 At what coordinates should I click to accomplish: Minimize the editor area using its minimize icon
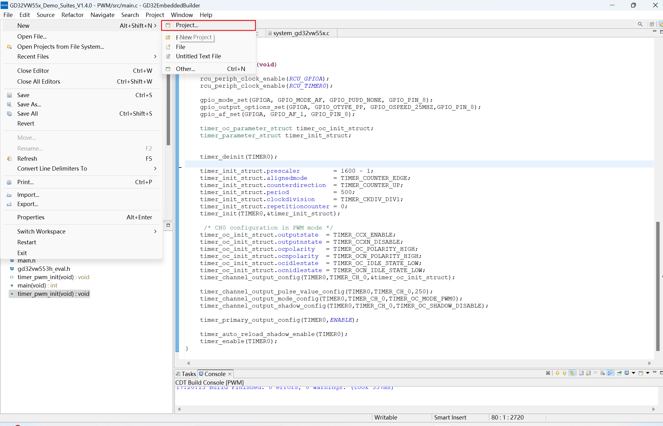click(x=655, y=31)
